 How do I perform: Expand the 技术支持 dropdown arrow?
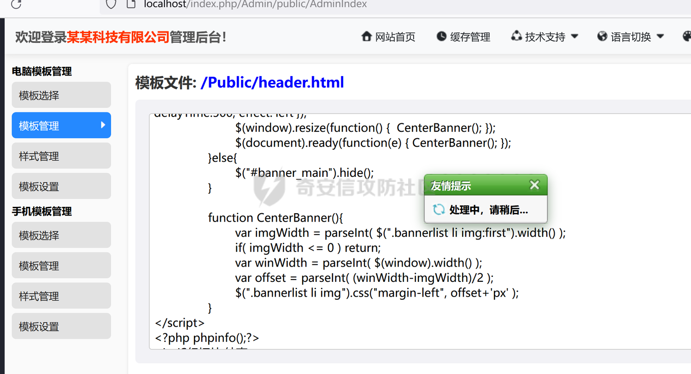574,36
